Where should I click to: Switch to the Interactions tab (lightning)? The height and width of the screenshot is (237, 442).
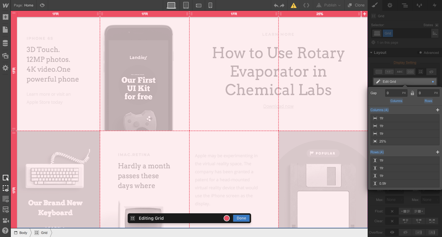pos(434,5)
